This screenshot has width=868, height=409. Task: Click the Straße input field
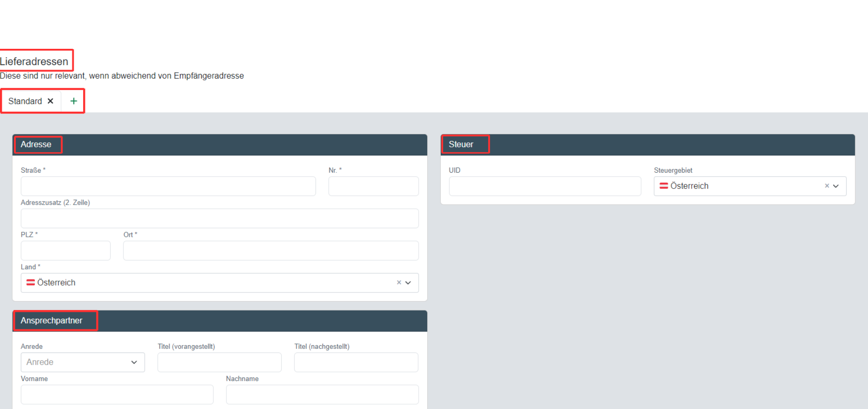168,186
